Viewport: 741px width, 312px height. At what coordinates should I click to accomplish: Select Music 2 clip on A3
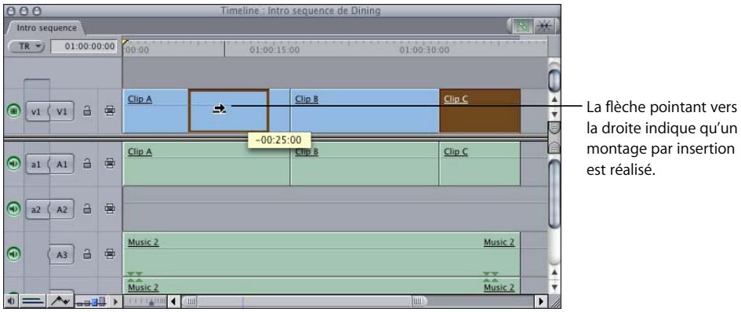pos(321,254)
